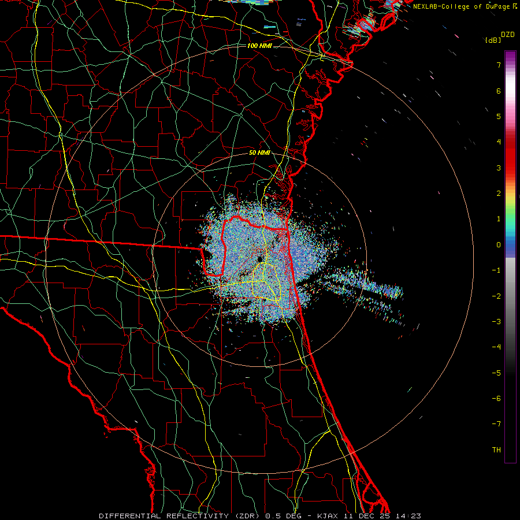This screenshot has width=520, height=520.
Task: Click the ZDR color scale bar
Action: pos(510,257)
